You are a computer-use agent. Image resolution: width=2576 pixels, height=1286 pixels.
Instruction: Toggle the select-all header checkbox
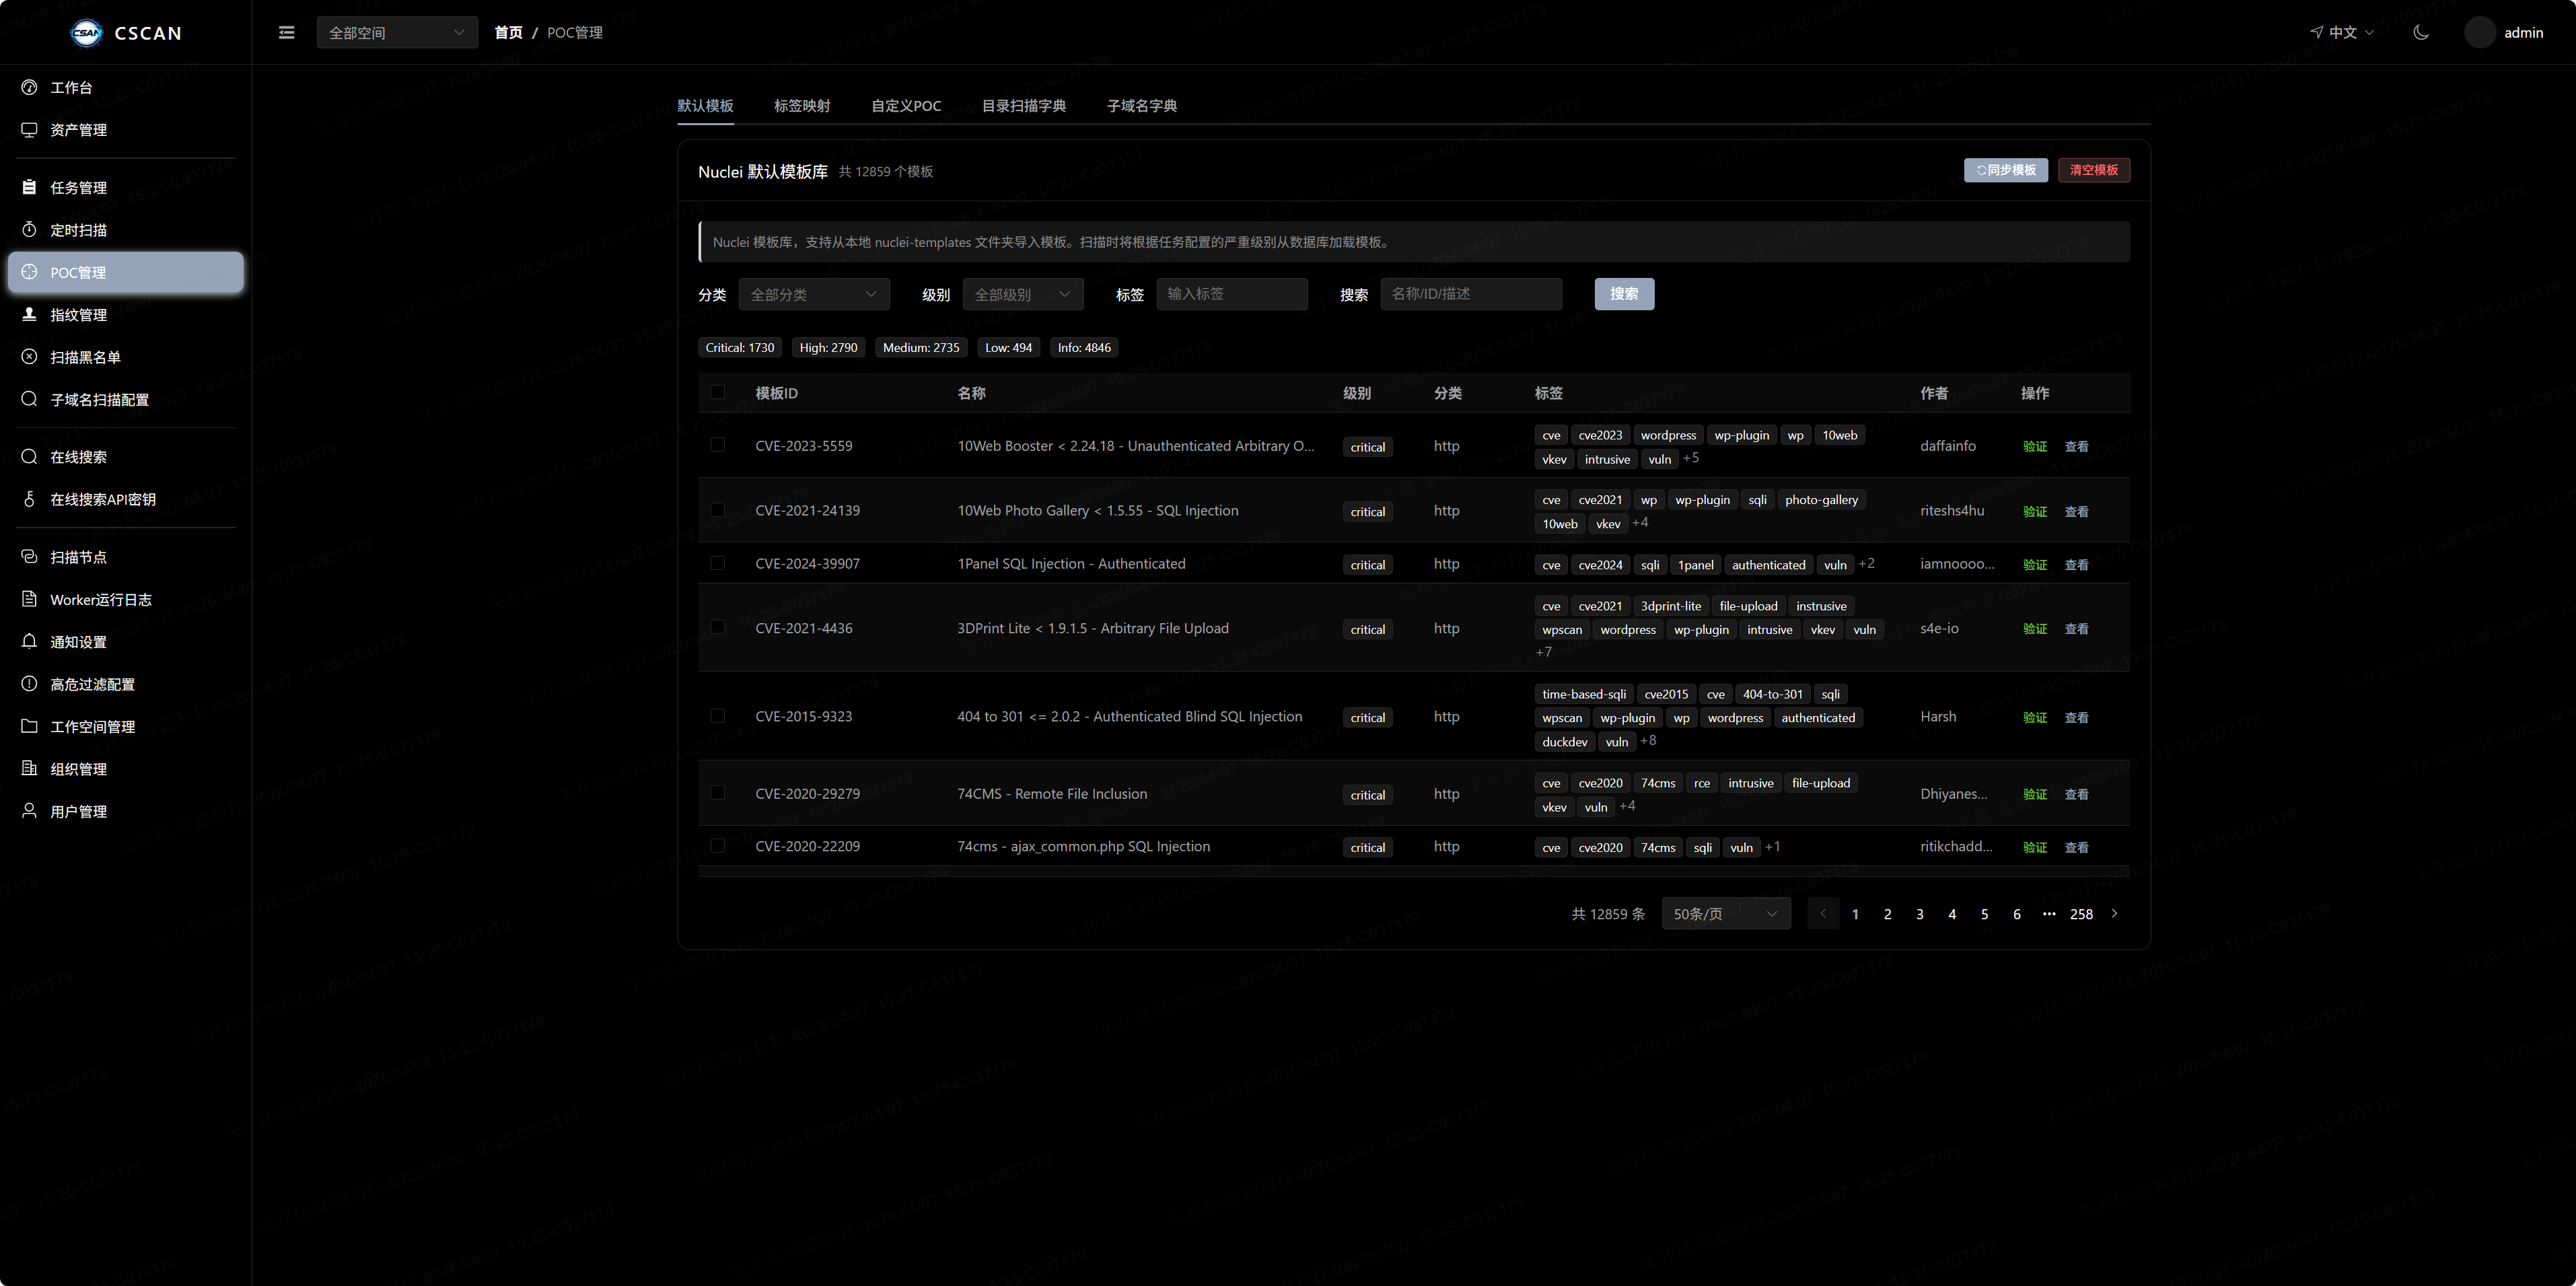click(717, 392)
